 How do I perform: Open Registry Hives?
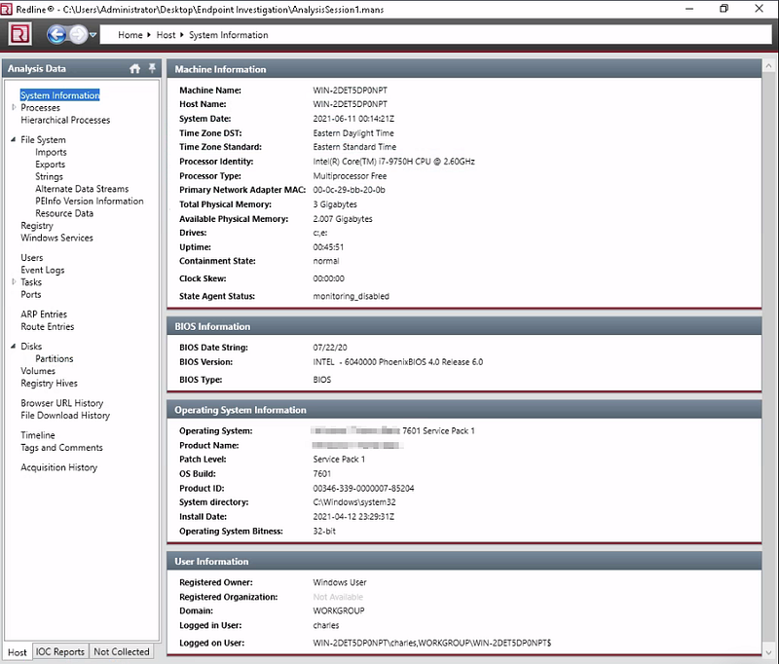click(50, 383)
